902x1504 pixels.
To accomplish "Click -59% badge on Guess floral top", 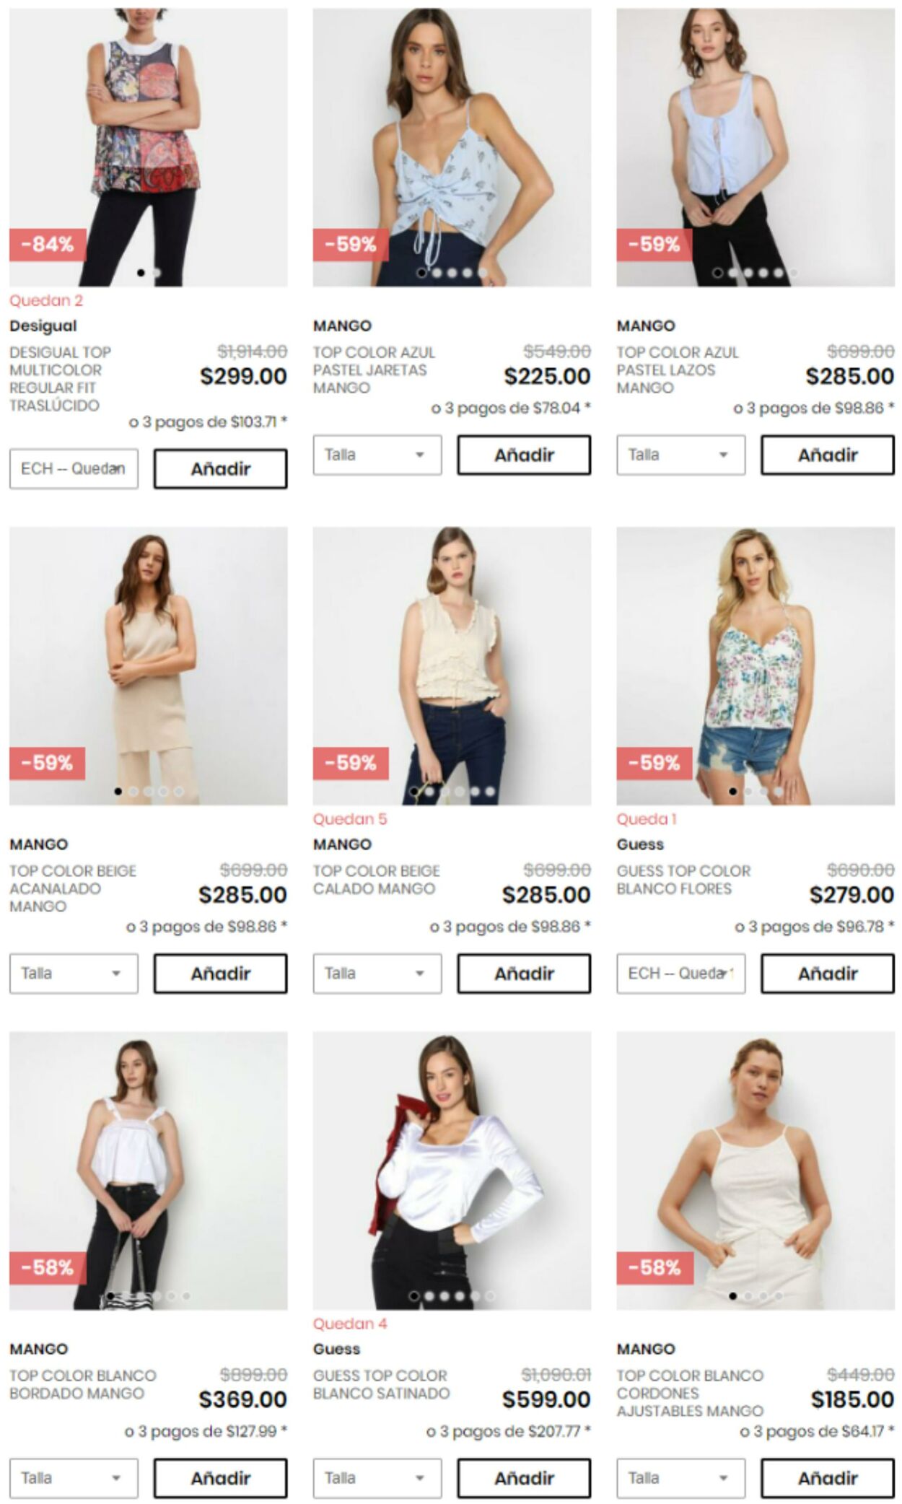I will point(654,764).
